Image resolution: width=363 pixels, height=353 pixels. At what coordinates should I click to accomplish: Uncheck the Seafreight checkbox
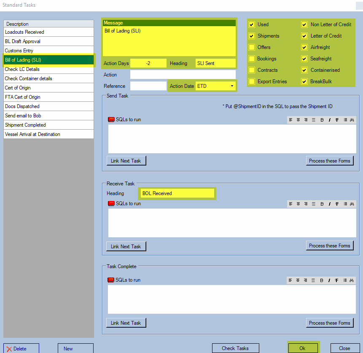(x=304, y=59)
